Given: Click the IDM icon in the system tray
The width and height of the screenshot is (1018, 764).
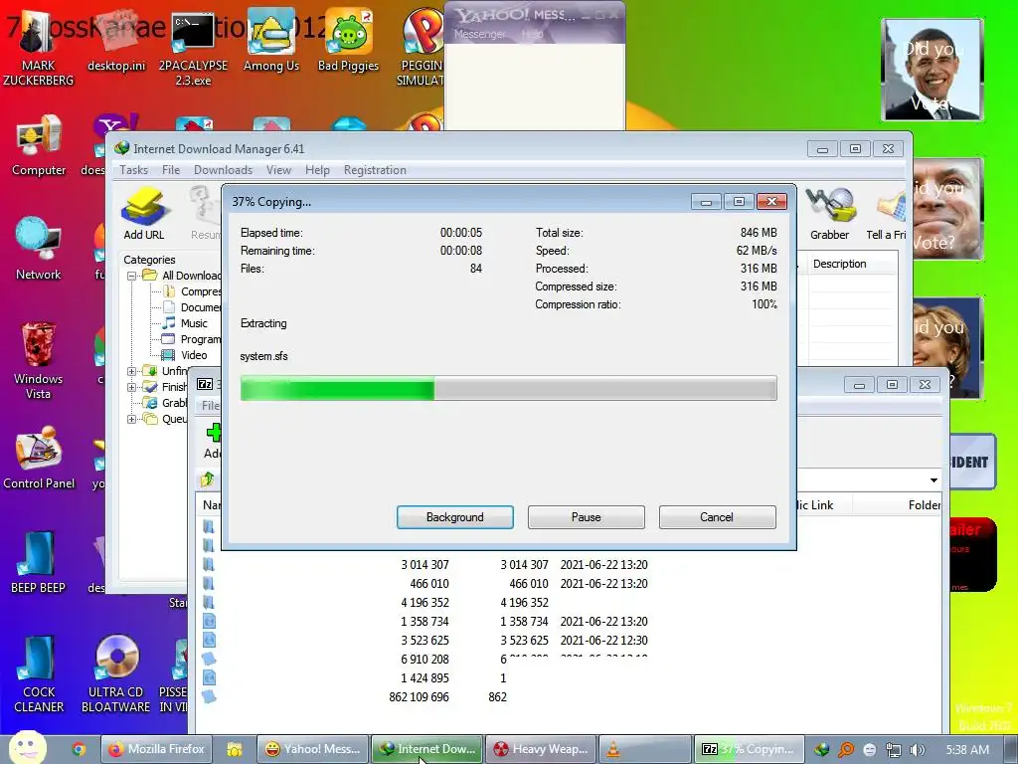Looking at the screenshot, I should (x=822, y=749).
